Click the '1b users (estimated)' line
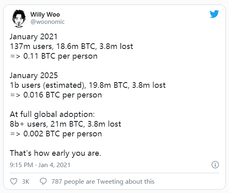Screen dimensions: 229x193 (x=88, y=85)
